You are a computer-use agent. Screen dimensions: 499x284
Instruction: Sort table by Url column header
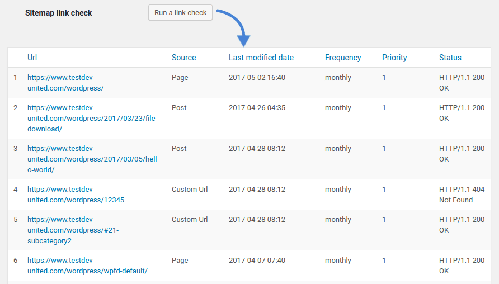coord(32,58)
